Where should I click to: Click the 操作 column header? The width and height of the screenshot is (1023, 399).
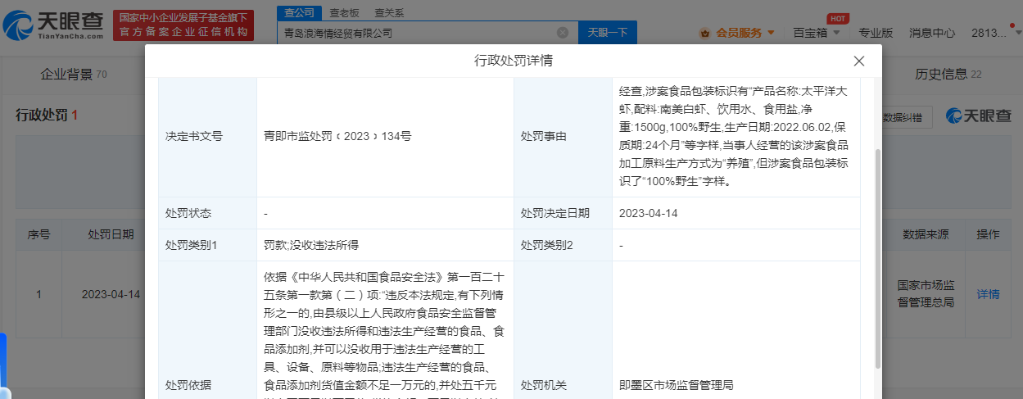click(x=988, y=234)
